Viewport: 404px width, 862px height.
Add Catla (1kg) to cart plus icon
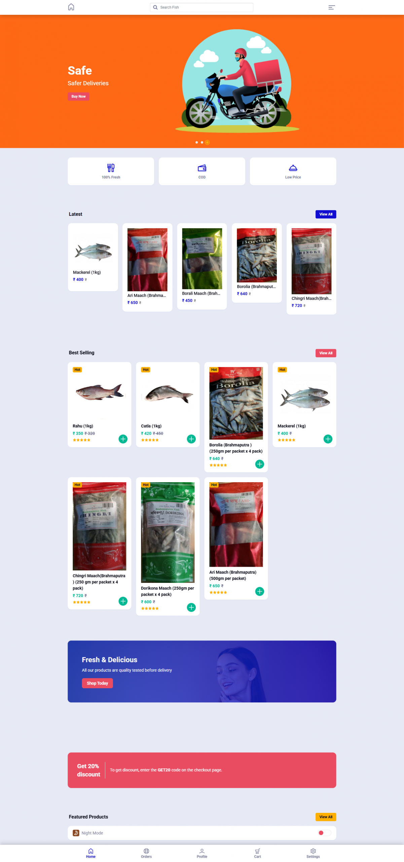191,439
